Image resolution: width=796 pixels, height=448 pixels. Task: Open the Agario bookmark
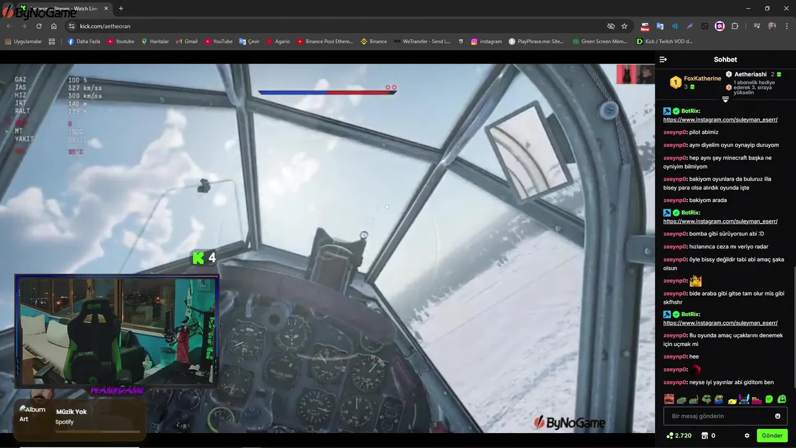point(278,42)
